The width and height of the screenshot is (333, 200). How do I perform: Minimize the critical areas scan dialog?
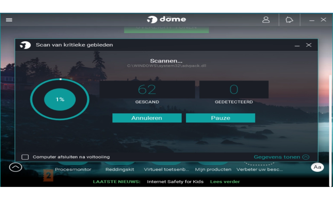(x=297, y=45)
